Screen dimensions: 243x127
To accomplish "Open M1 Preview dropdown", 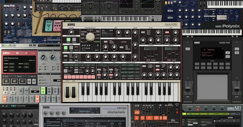I will pyautogui.click(x=235, y=114).
